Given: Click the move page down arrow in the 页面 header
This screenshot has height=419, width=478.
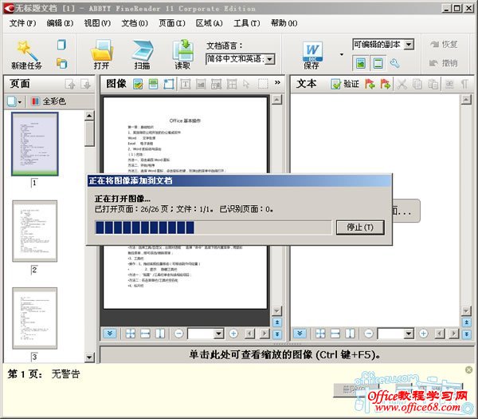Looking at the screenshot, I should coord(86,84).
